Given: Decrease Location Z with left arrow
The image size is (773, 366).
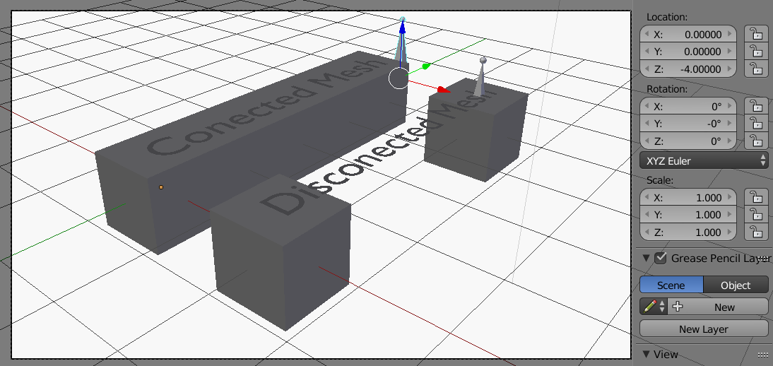Looking at the screenshot, I should pos(647,69).
